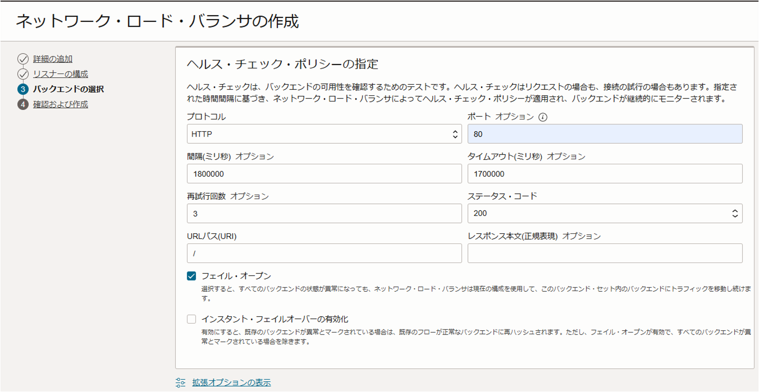Click the checkmark icon for リスナーの構成 step
759x392 pixels.
pos(23,74)
